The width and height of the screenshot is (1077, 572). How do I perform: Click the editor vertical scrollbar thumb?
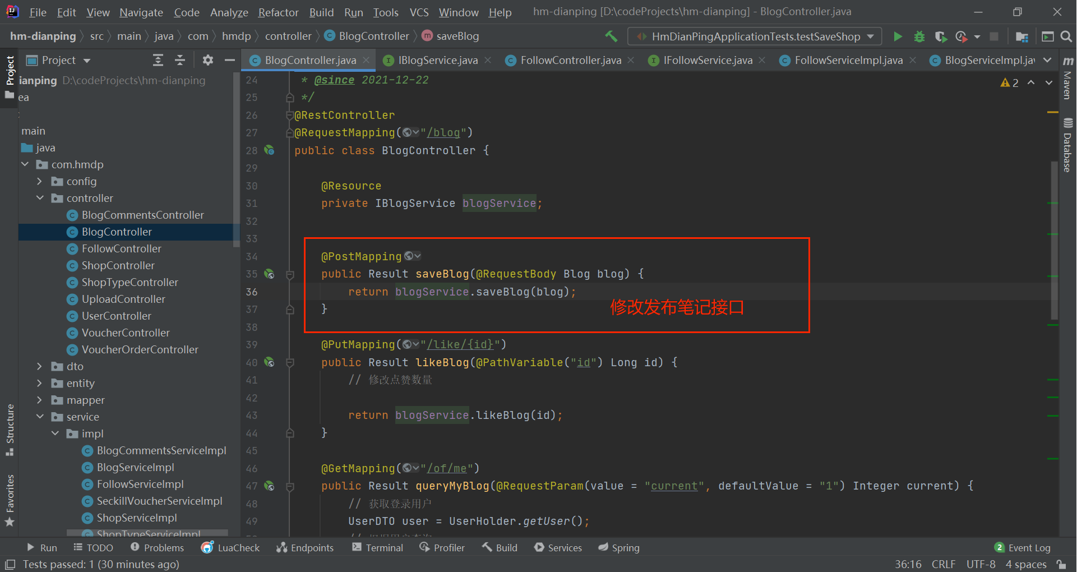[x=1055, y=240]
